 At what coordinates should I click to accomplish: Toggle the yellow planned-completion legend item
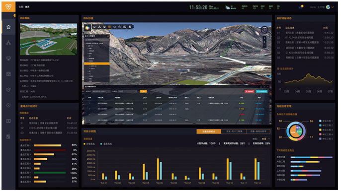(89, 144)
